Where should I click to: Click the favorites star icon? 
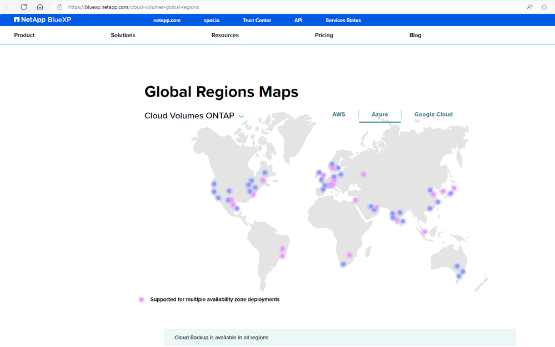[x=544, y=7]
